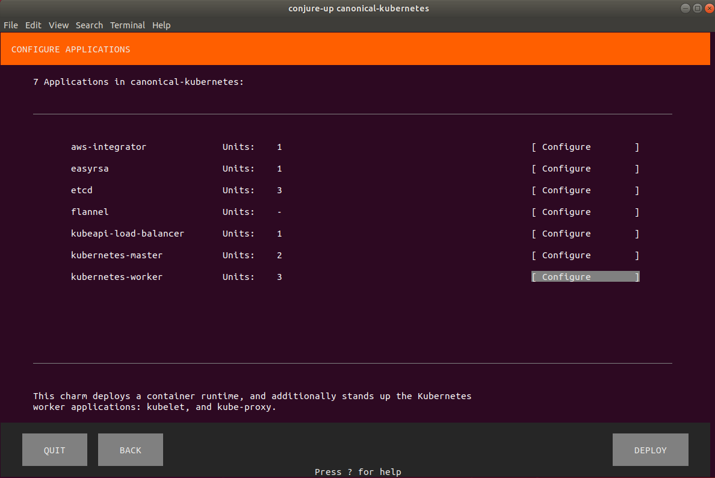Click the window title conjure-up canonical-kubernetes
Screen dimensions: 715x478
tap(359, 8)
